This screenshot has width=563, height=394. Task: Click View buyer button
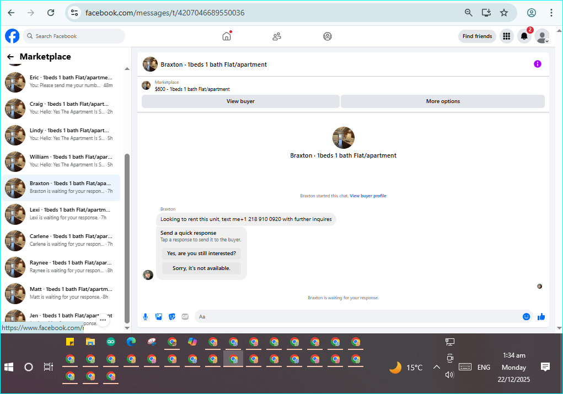pyautogui.click(x=240, y=101)
